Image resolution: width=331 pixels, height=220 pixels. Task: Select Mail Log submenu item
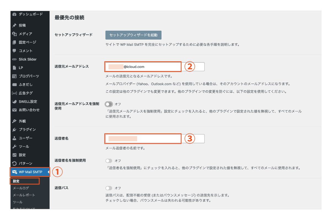21,188
